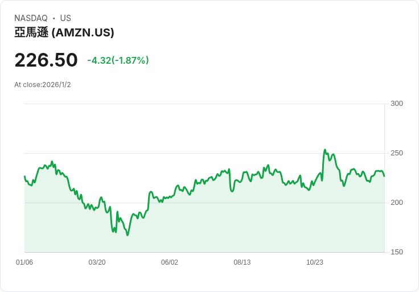Click the NASDAQ exchange label
Image resolution: width=419 pixels, height=292 pixels.
[31, 18]
